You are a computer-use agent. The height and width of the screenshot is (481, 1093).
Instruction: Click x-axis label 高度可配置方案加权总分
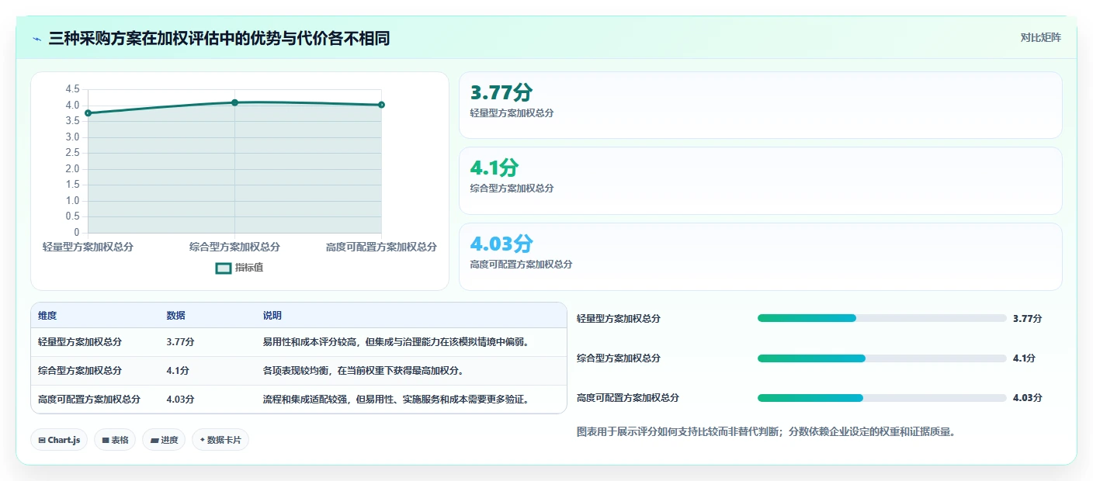pos(381,247)
